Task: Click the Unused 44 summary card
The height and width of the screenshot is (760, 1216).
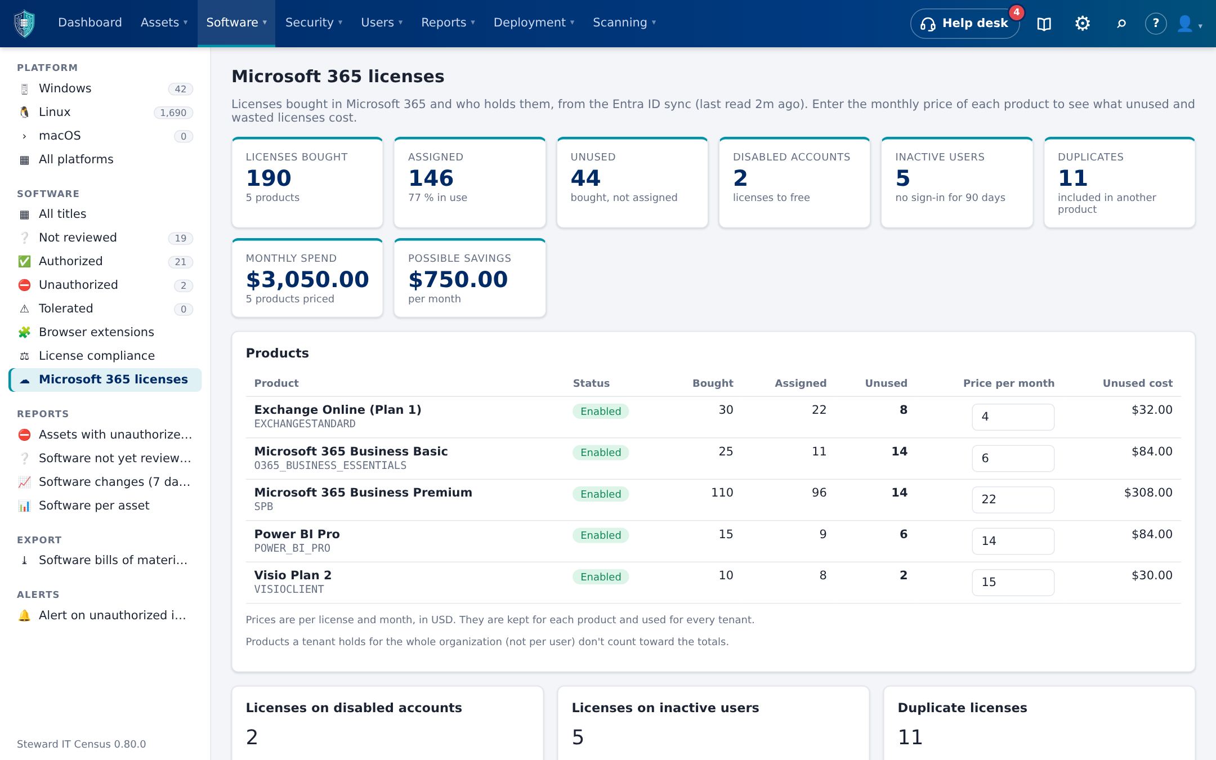Action: point(632,182)
